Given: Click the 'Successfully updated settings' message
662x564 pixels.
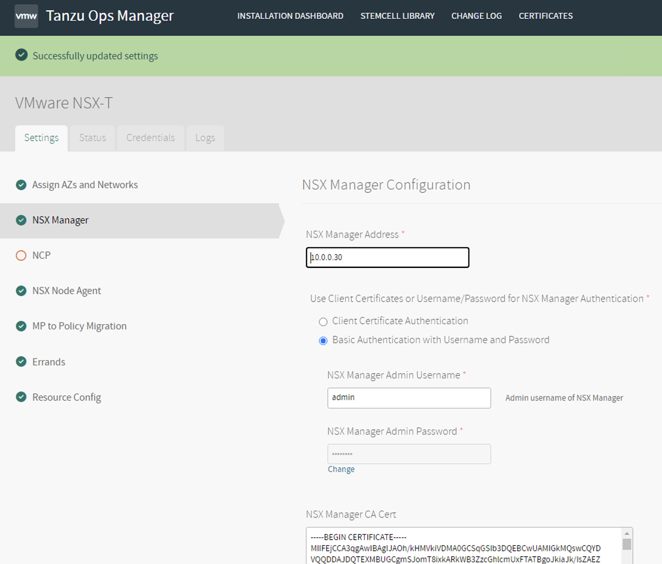Looking at the screenshot, I should click(95, 56).
